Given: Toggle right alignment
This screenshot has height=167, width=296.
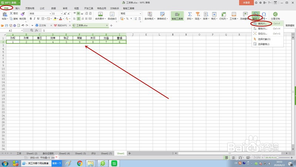Looking at the screenshot, I should point(82,19).
